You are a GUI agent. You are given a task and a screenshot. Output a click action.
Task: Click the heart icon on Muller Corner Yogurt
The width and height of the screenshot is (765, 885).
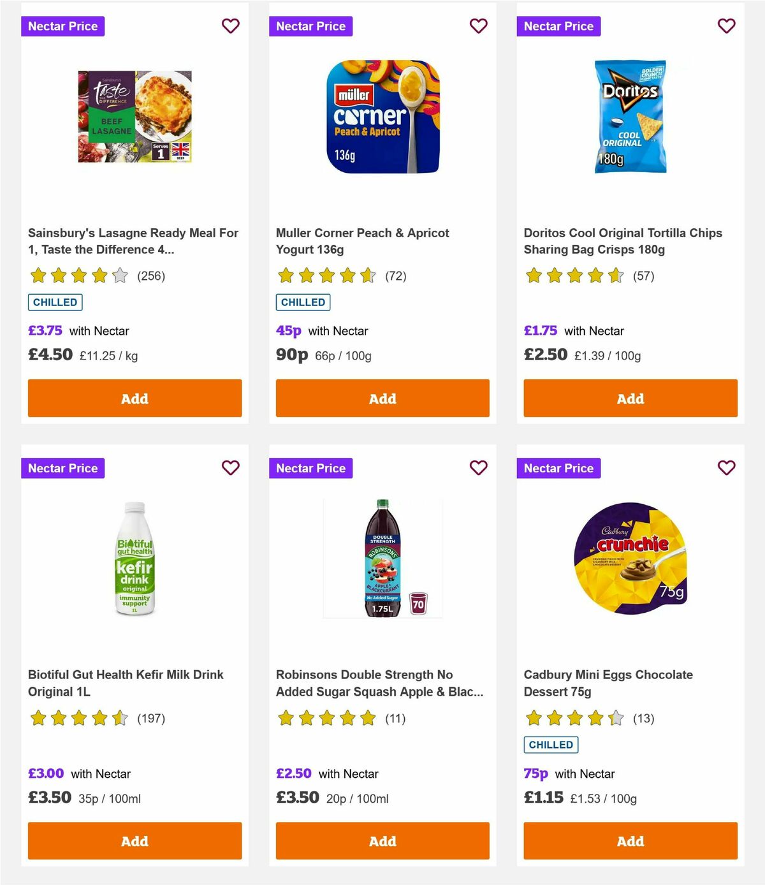(478, 26)
